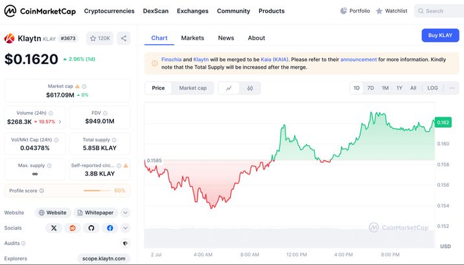This screenshot has height=265, width=464.
Task: Open the Market cap info icon
Action: pos(84,86)
